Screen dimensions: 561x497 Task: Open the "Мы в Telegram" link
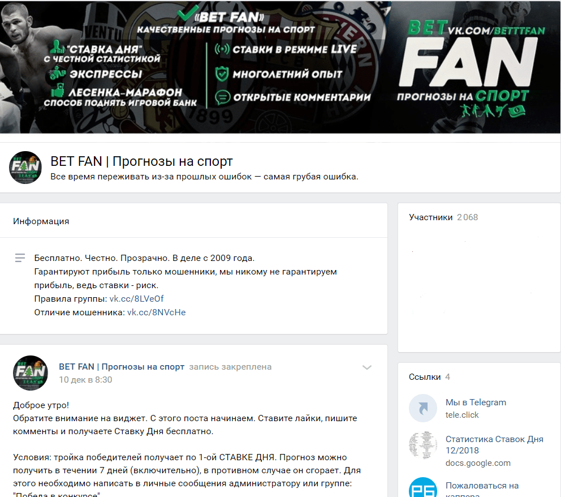click(x=476, y=402)
